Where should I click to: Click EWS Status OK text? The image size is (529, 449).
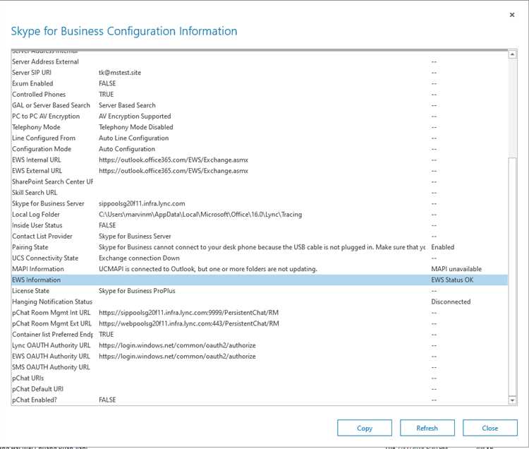[x=452, y=280]
